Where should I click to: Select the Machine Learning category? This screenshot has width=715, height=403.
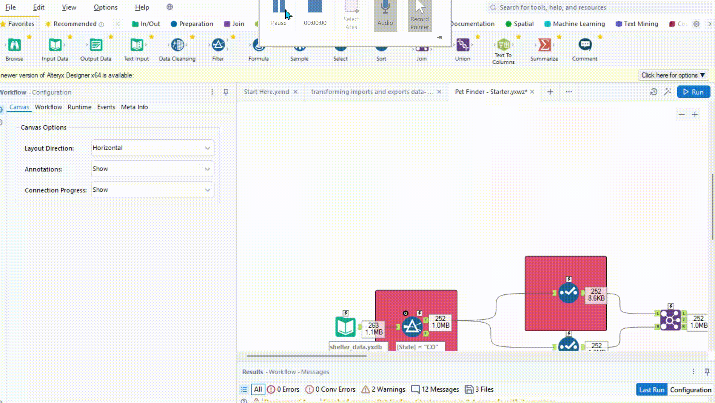pyautogui.click(x=575, y=24)
